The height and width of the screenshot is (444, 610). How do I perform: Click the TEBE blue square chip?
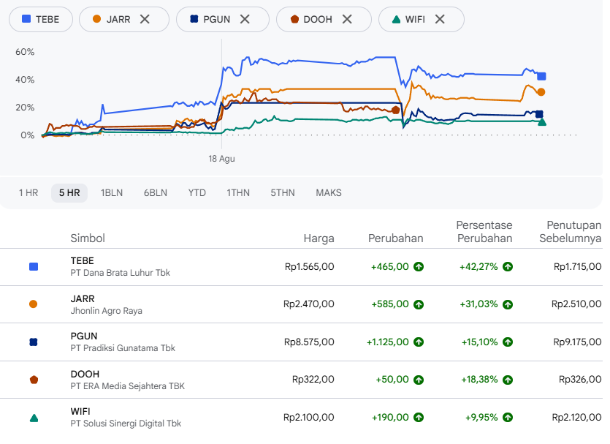pyautogui.click(x=41, y=19)
